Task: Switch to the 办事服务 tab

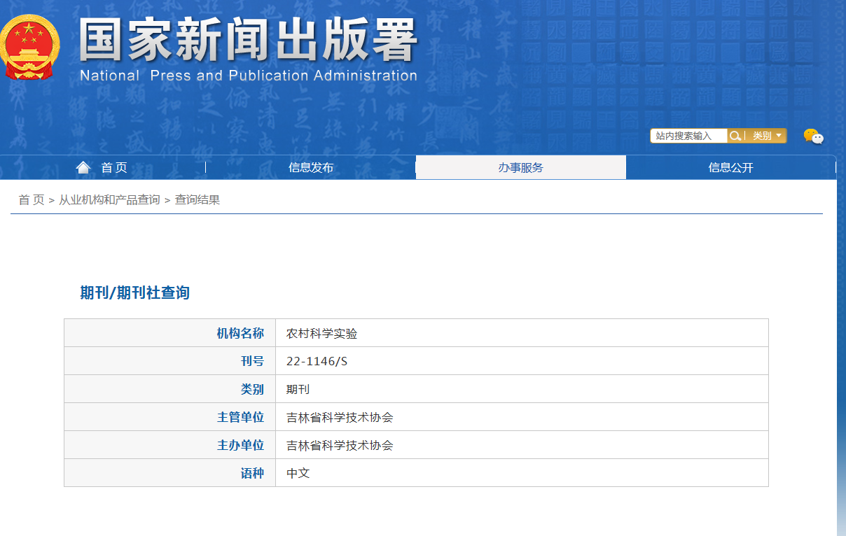Action: 520,168
